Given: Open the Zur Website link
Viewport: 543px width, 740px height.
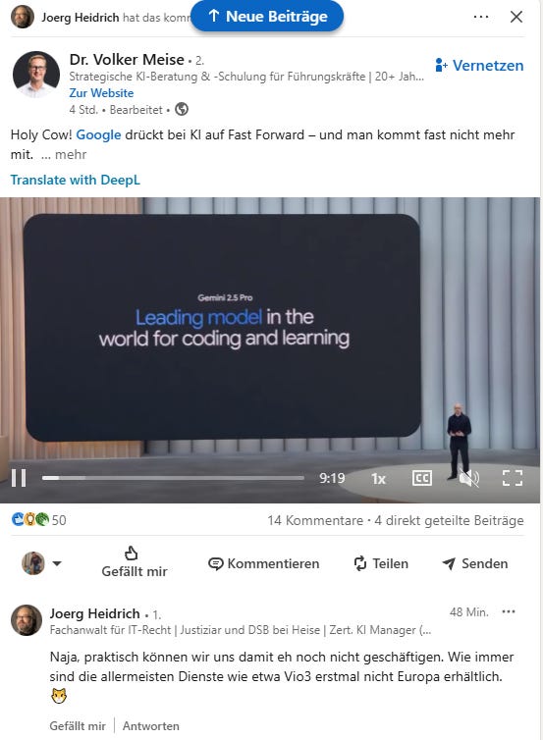Looking at the screenshot, I should pos(101,93).
